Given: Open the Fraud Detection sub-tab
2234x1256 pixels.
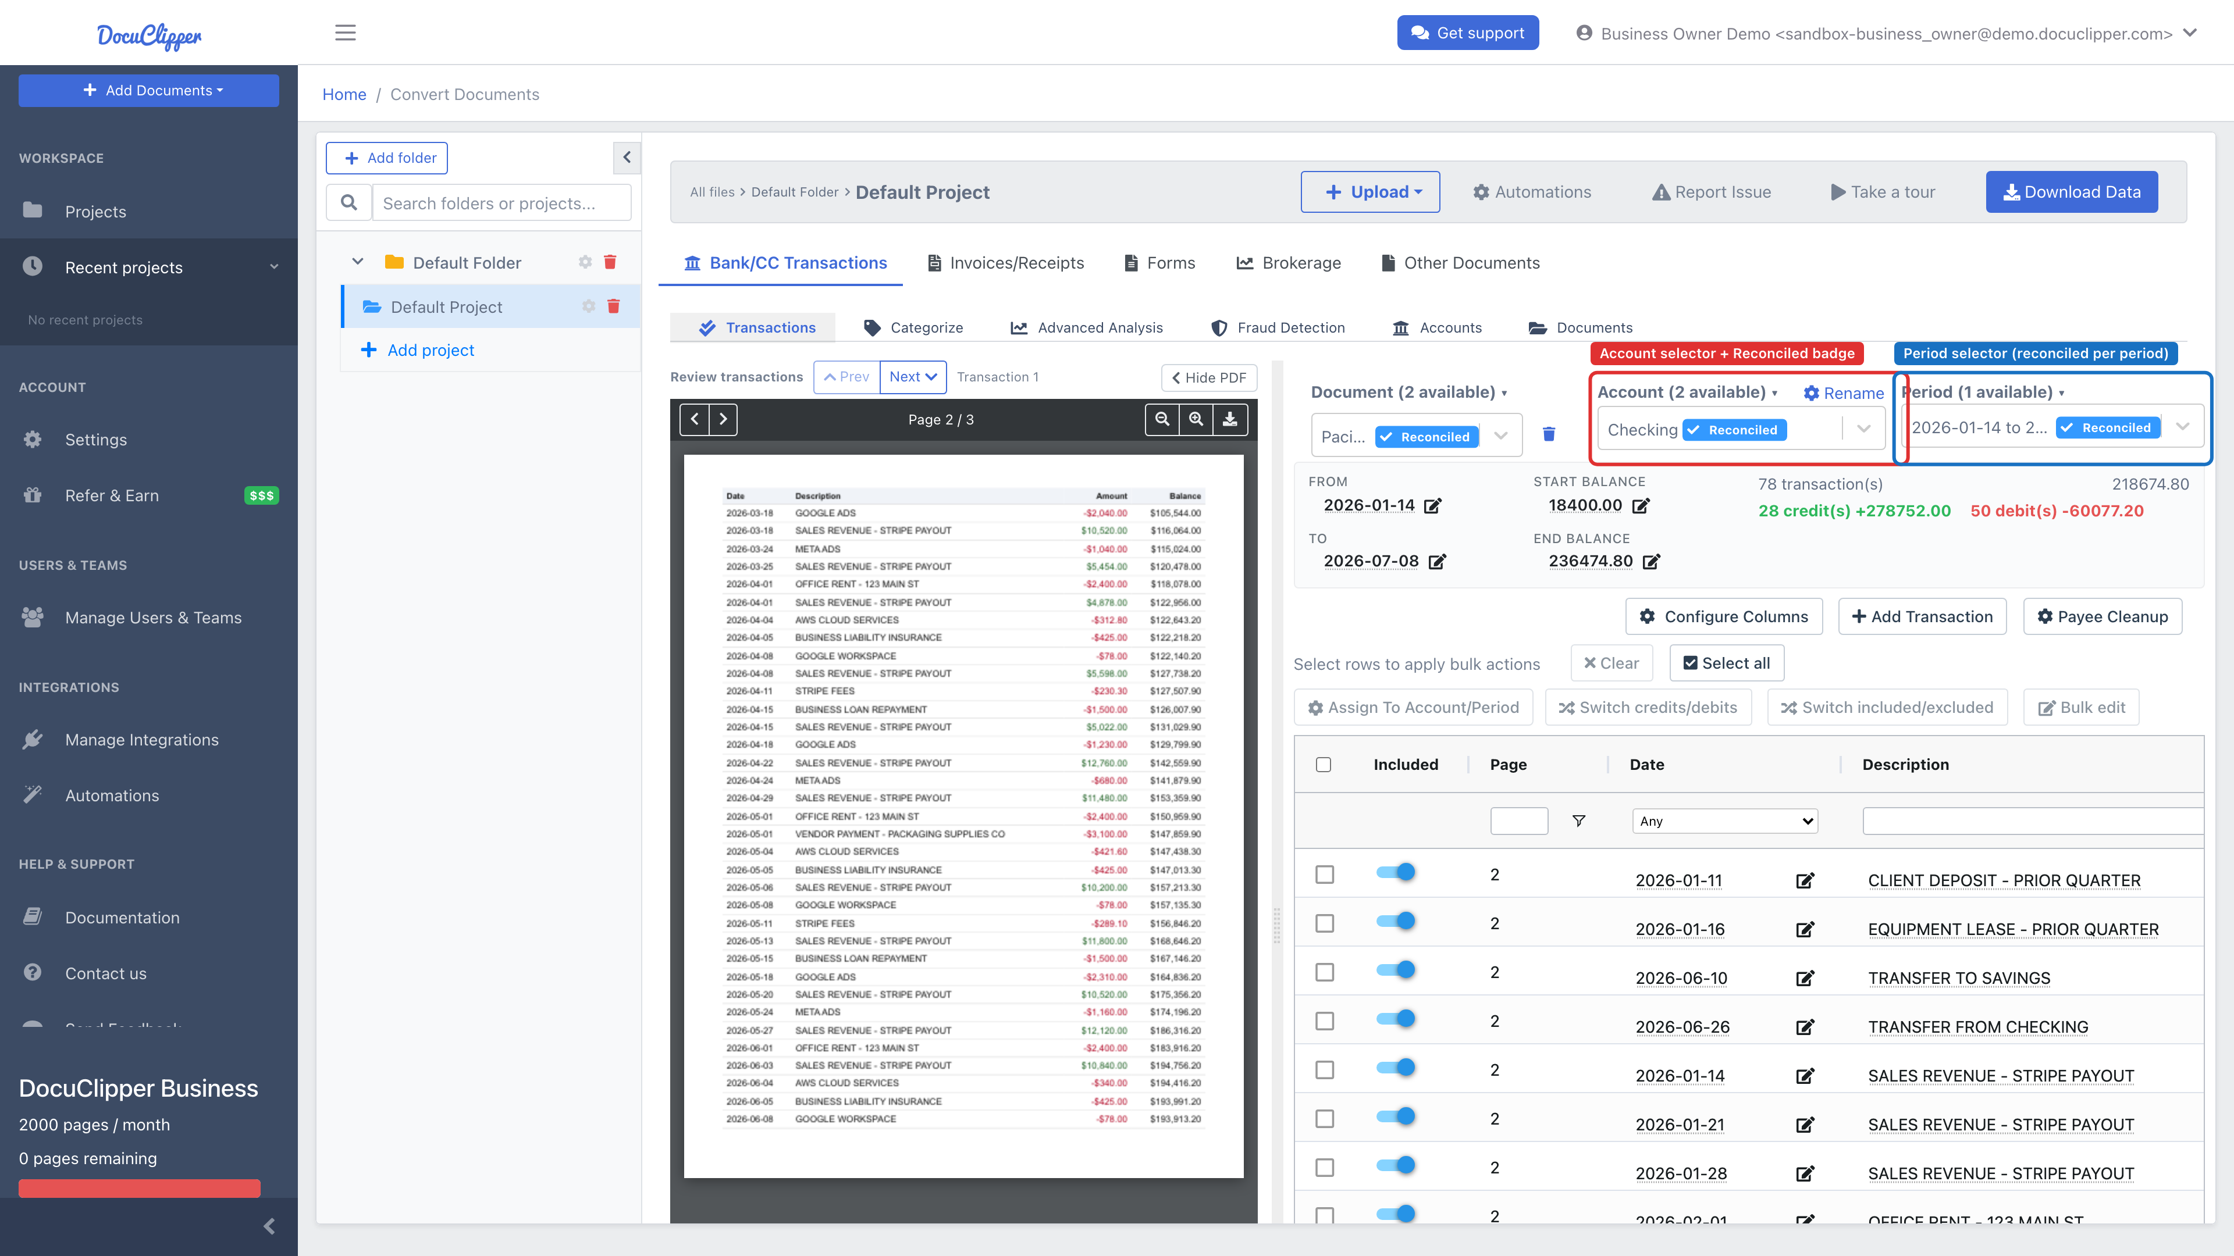Looking at the screenshot, I should tap(1278, 327).
